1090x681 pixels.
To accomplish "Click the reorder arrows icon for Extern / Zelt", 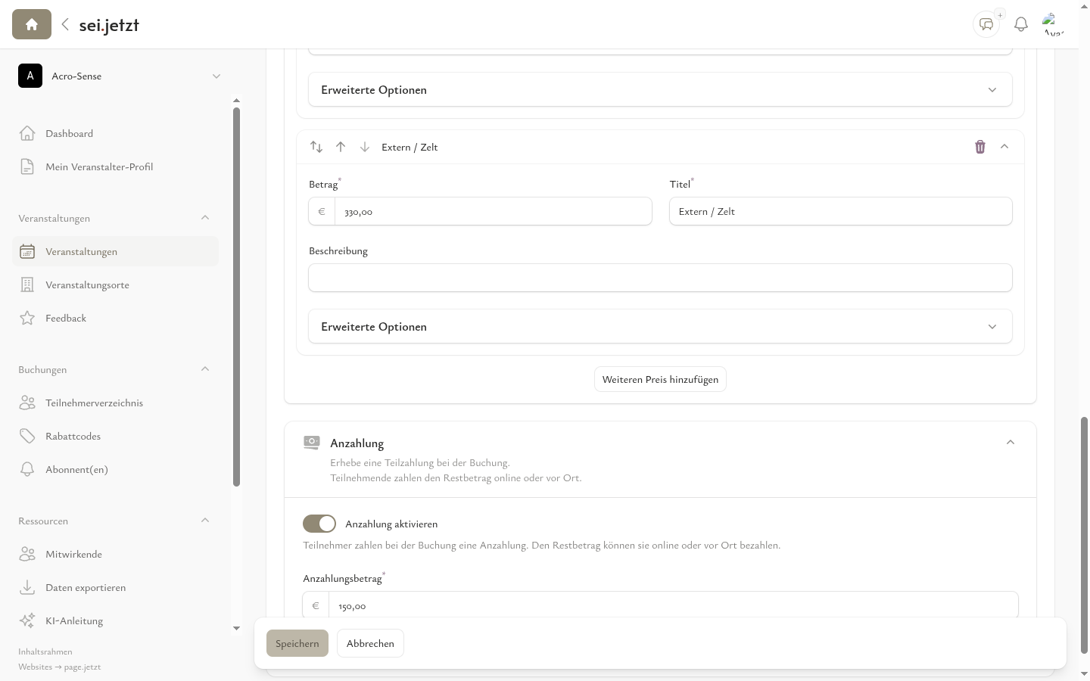I will tap(316, 147).
